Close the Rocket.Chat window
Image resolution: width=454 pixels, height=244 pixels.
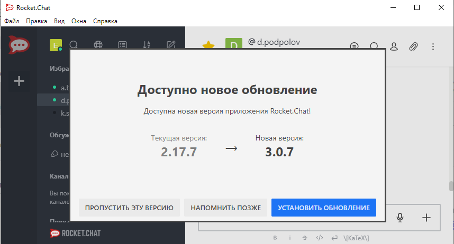(x=441, y=7)
